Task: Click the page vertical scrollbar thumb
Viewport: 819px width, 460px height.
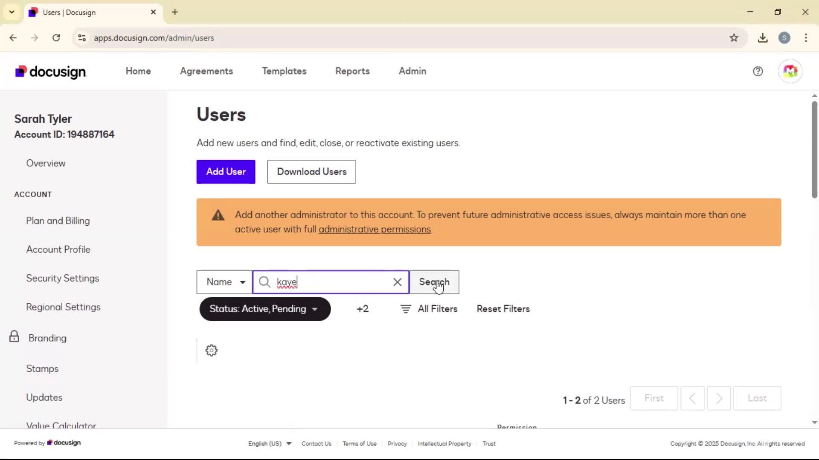Action: pos(814,149)
